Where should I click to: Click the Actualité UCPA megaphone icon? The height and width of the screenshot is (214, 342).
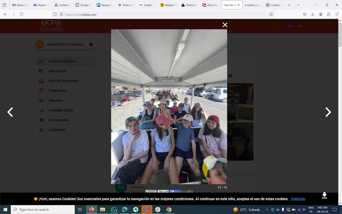[x=41, y=110]
